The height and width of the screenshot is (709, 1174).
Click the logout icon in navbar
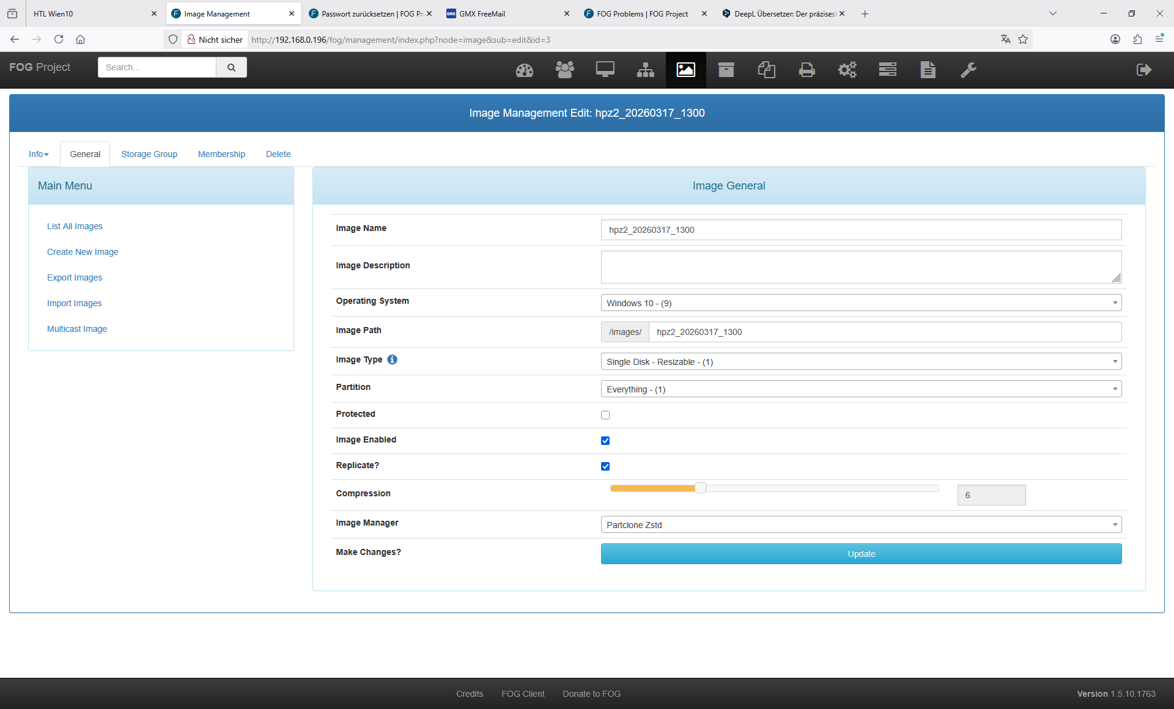coord(1143,70)
